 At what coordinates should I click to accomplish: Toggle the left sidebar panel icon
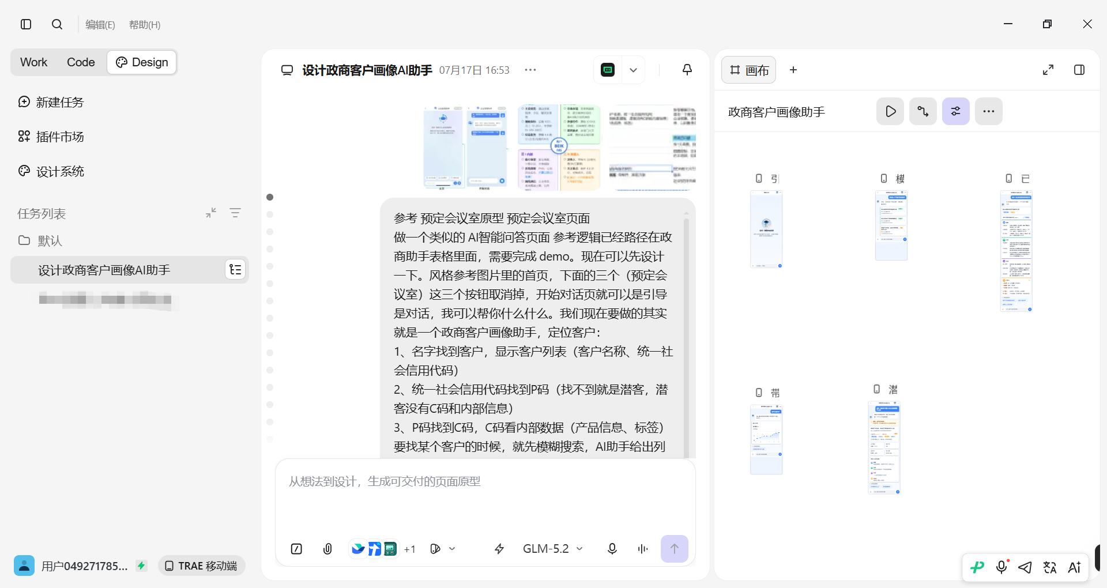(26, 24)
